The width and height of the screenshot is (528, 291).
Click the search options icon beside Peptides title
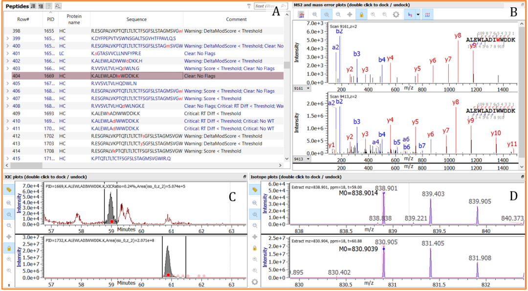(x=58, y=6)
